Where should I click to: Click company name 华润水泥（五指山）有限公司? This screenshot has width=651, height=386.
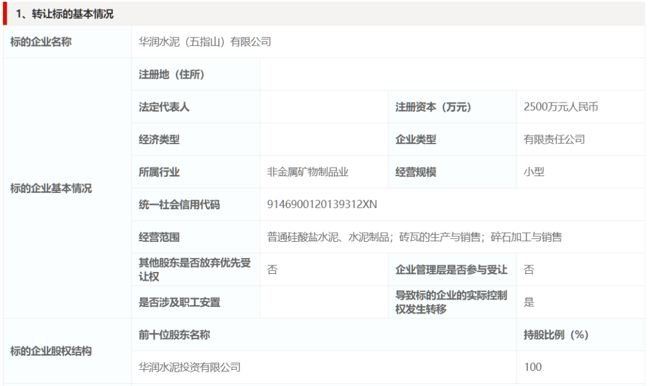click(205, 42)
